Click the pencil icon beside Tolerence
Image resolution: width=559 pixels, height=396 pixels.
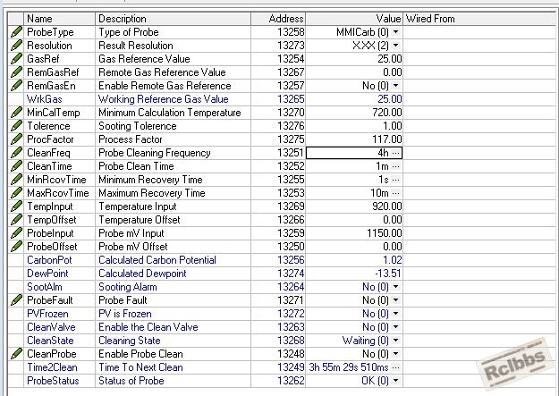(16, 126)
